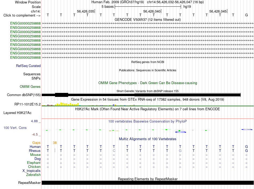This screenshot has width=254, height=189.
Task: Click the Gaps row label
Action: click(36, 143)
